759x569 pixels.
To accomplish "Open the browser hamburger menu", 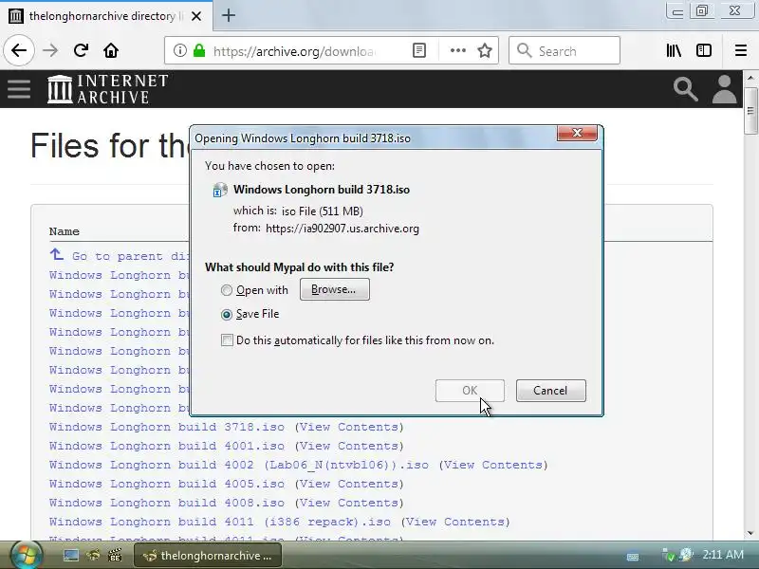I will [x=741, y=50].
